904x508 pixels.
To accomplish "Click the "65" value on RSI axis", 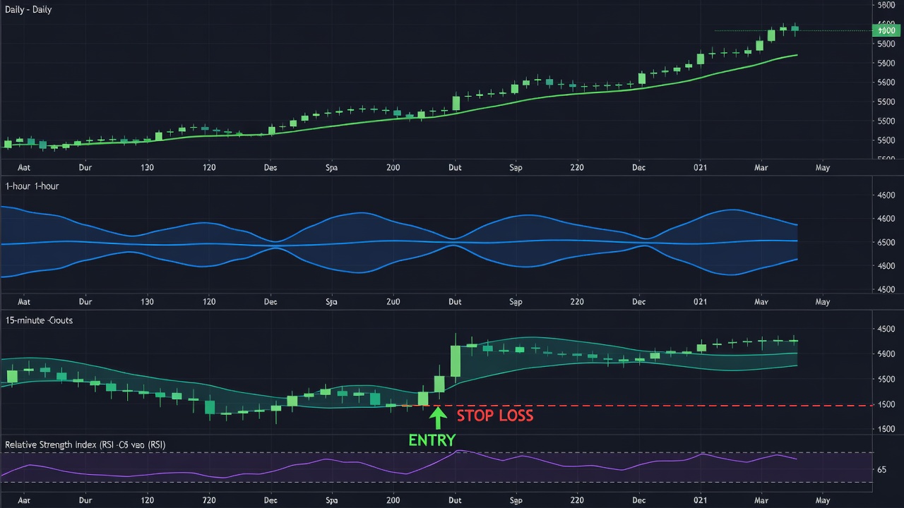I will [882, 469].
